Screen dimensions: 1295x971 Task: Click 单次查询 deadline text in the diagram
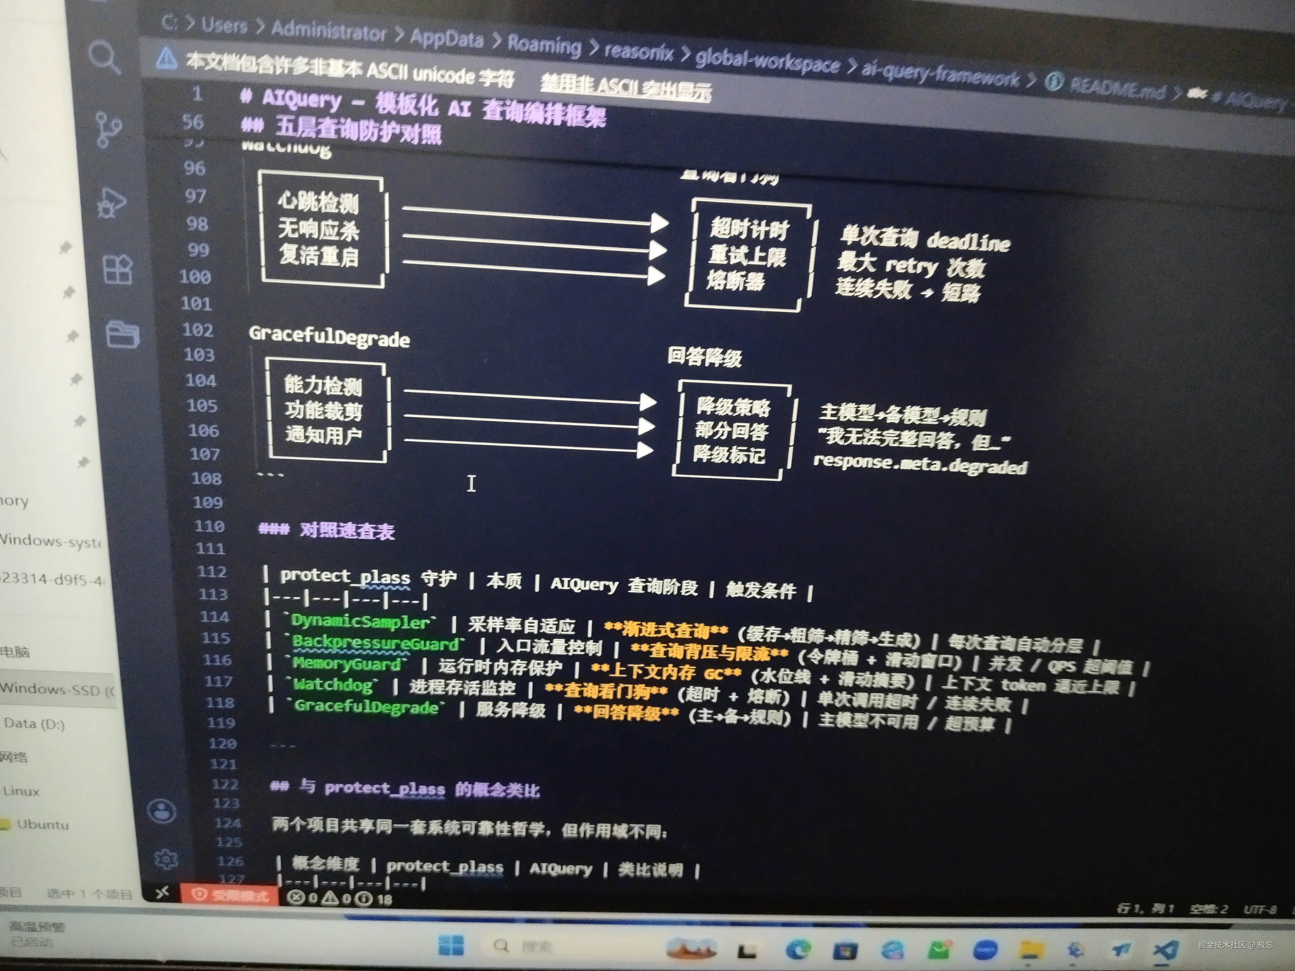[925, 238]
